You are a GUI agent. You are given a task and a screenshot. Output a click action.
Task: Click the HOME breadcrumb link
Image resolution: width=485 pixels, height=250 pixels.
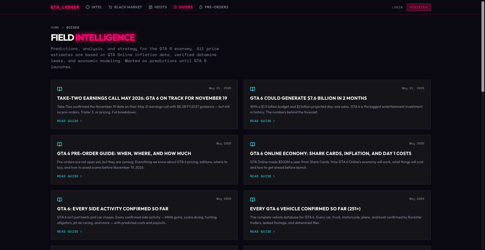pyautogui.click(x=55, y=28)
